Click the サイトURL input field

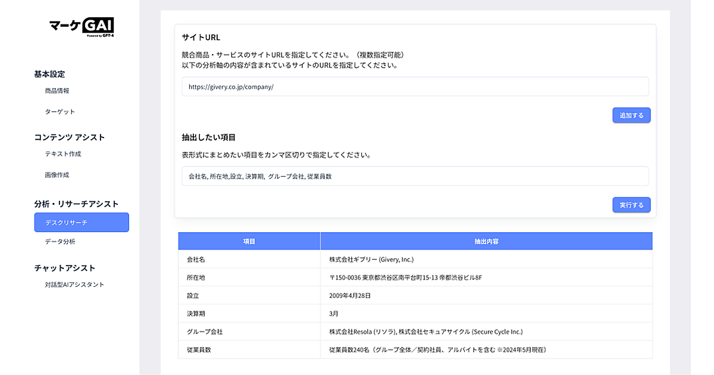tap(415, 86)
